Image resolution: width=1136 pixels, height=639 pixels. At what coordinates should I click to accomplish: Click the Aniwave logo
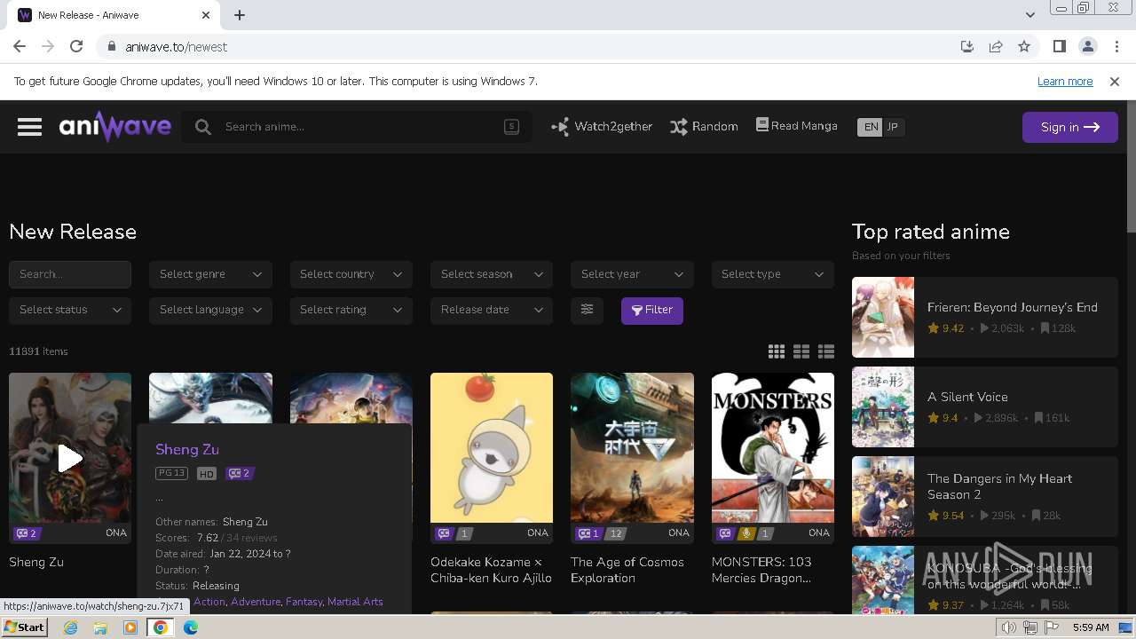pyautogui.click(x=115, y=127)
